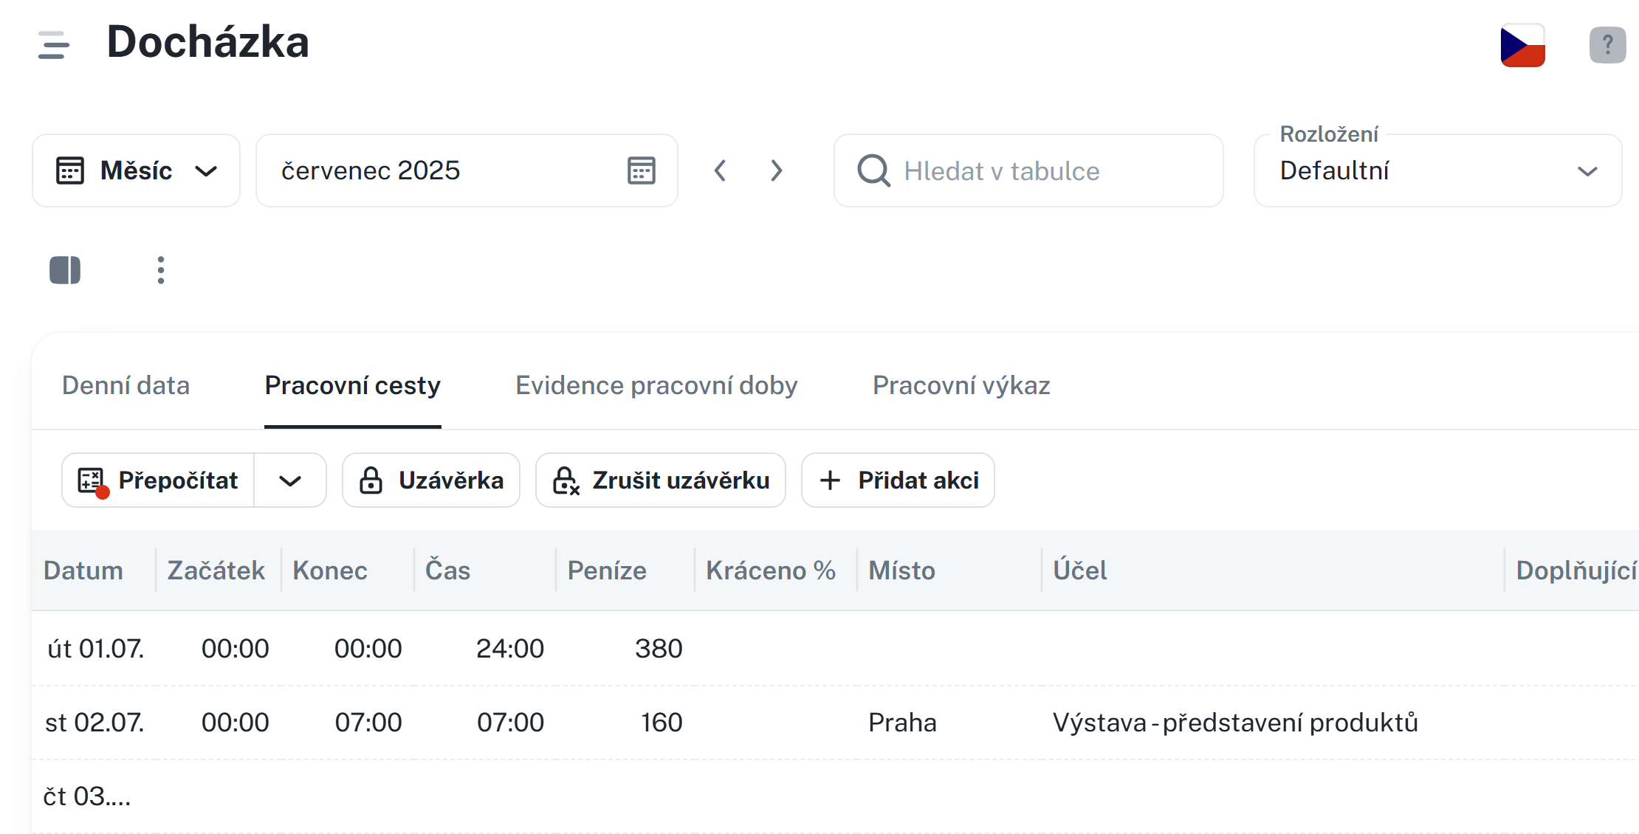Open the three-dot more options menu

point(161,270)
